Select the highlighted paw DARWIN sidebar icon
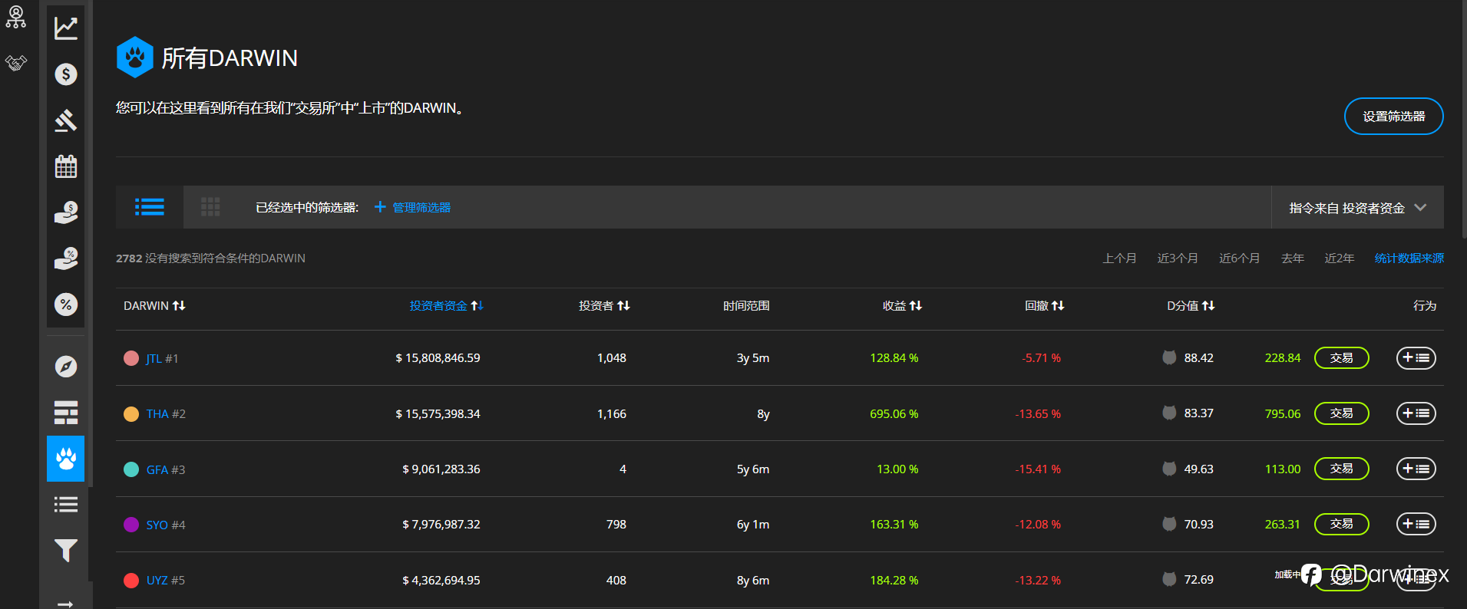Image resolution: width=1467 pixels, height=609 pixels. (66, 459)
